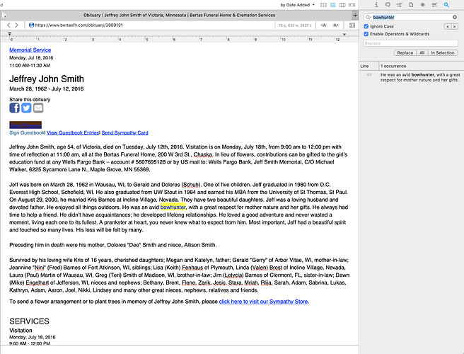This screenshot has height=354, width=464.
Task: Switch to list view (highlighted)
Action: (333, 5)
